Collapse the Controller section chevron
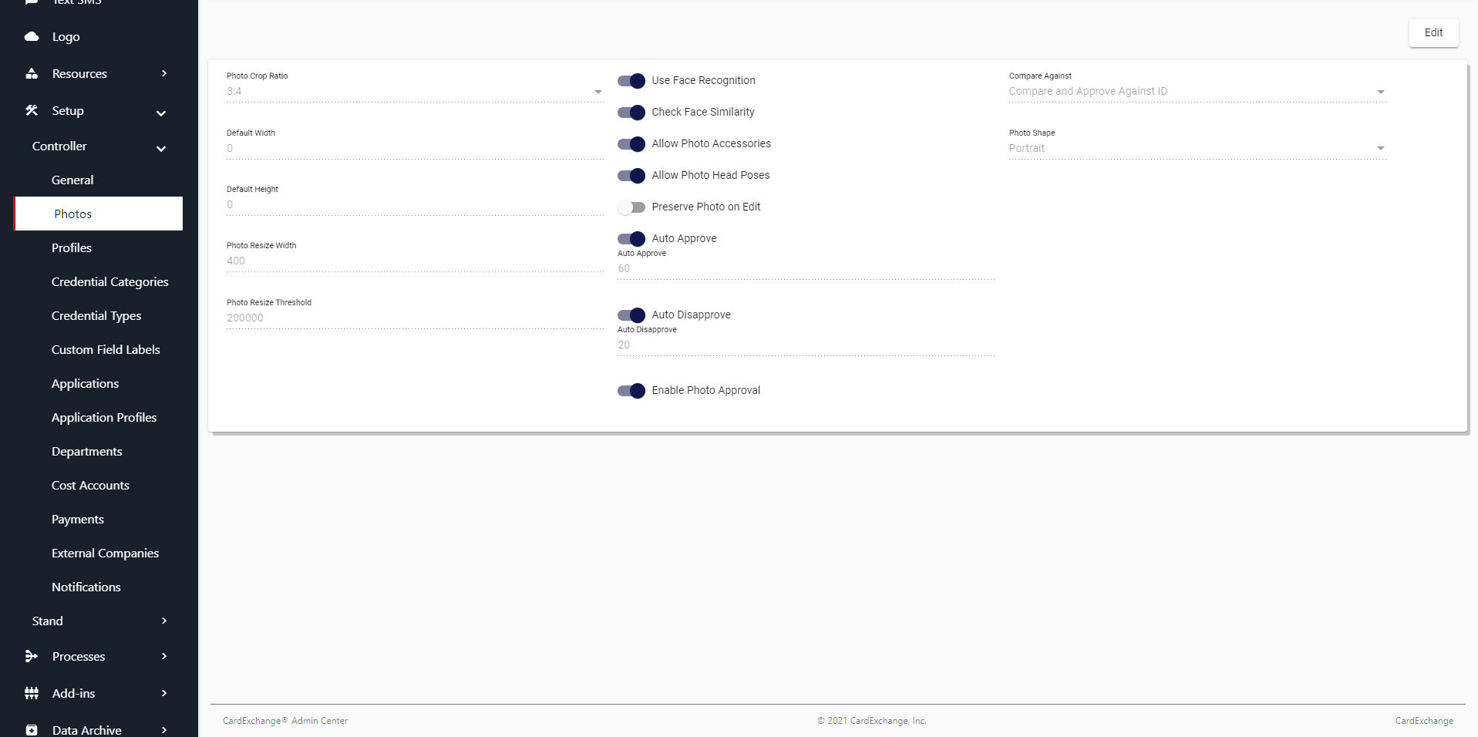This screenshot has height=737, width=1478. pos(161,148)
